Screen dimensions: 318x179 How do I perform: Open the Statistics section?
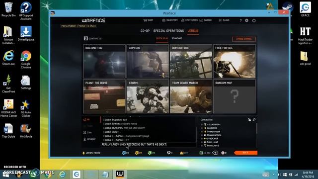click(x=189, y=20)
